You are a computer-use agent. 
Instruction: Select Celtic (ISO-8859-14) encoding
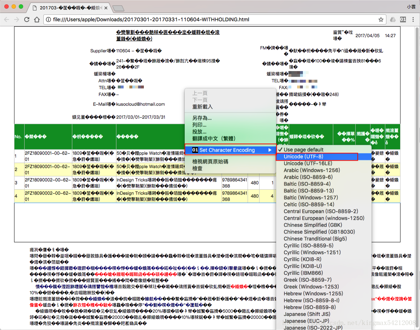point(323,204)
